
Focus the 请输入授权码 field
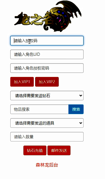coord(47,41)
